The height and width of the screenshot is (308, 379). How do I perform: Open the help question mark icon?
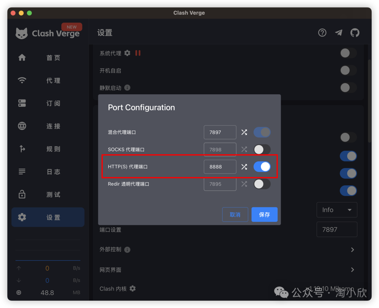322,33
